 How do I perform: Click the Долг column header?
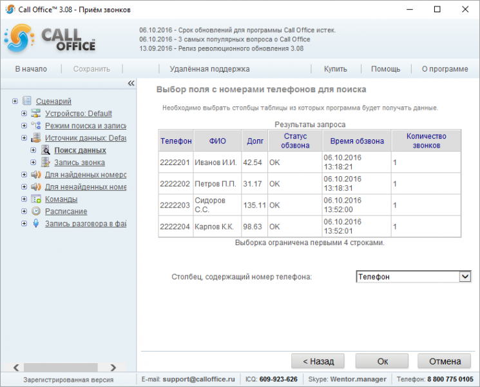point(254,141)
